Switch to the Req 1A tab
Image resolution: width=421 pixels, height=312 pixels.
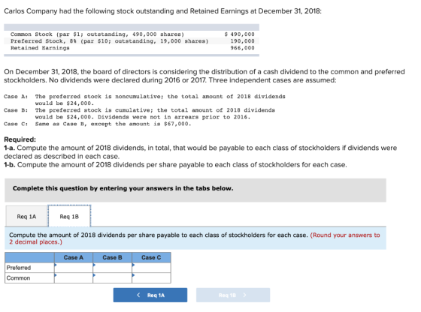[26, 217]
